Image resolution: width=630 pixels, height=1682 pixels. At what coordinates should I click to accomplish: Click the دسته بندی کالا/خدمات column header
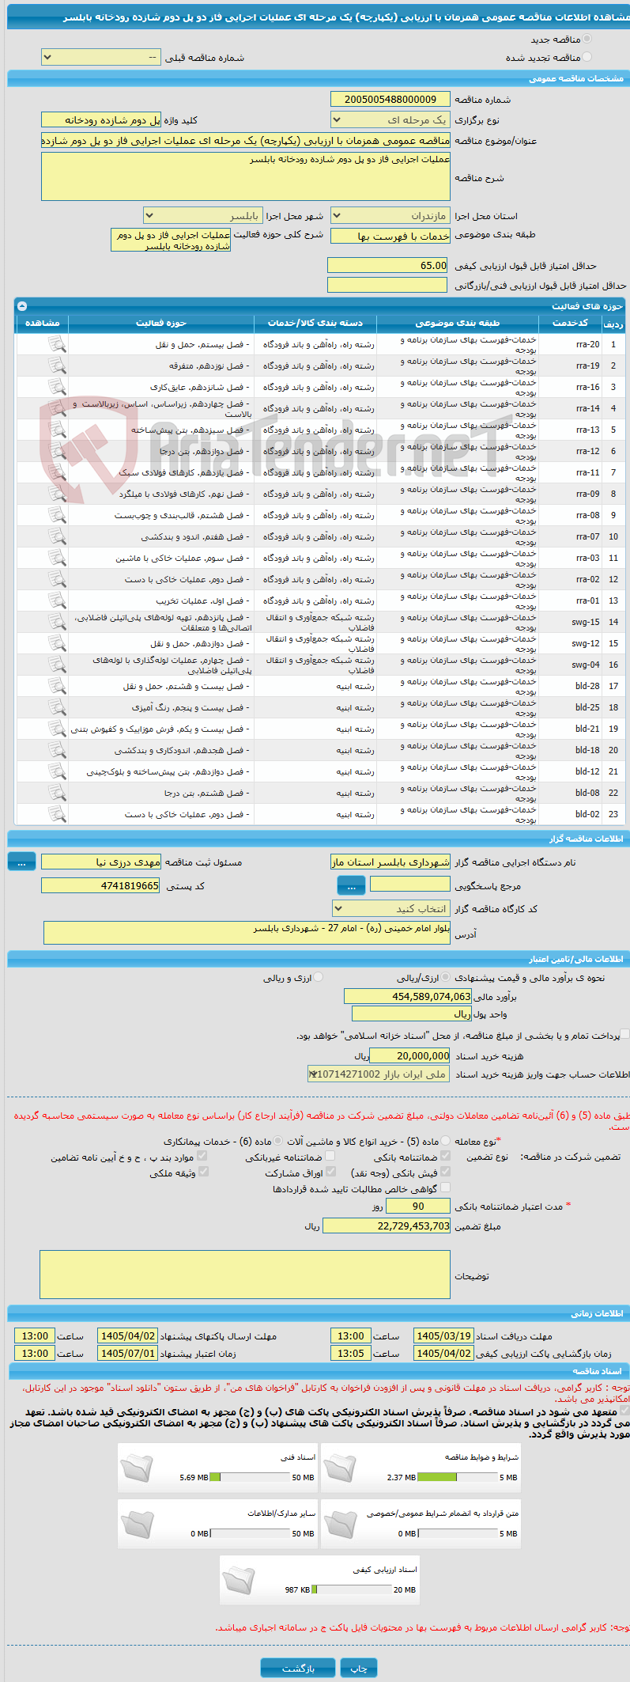[315, 323]
